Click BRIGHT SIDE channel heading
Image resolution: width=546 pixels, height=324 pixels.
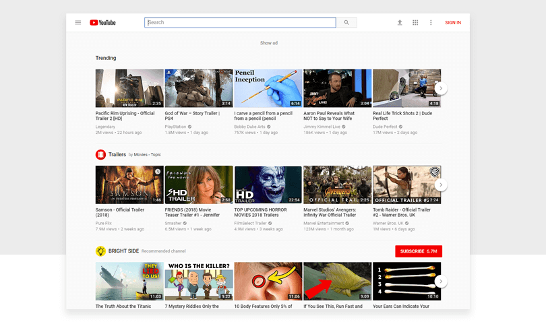point(123,251)
